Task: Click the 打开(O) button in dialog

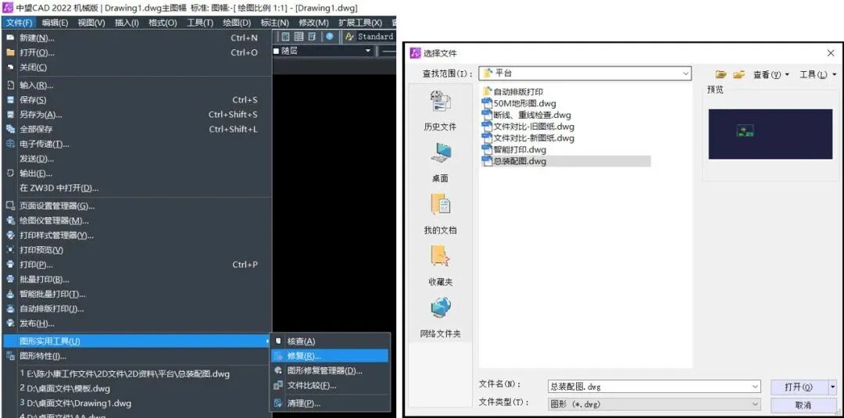Action: coord(799,387)
